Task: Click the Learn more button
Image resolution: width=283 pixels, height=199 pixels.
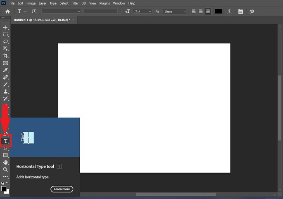Action: pos(62,189)
